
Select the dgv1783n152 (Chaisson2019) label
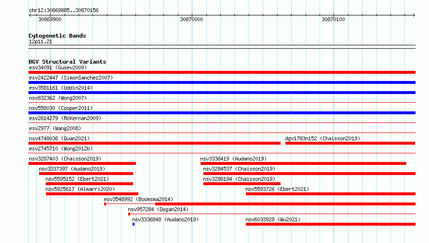(322, 138)
